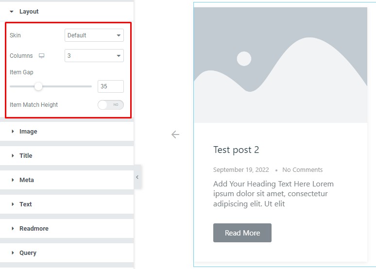Open the Skin dropdown showing Default

[x=94, y=35]
